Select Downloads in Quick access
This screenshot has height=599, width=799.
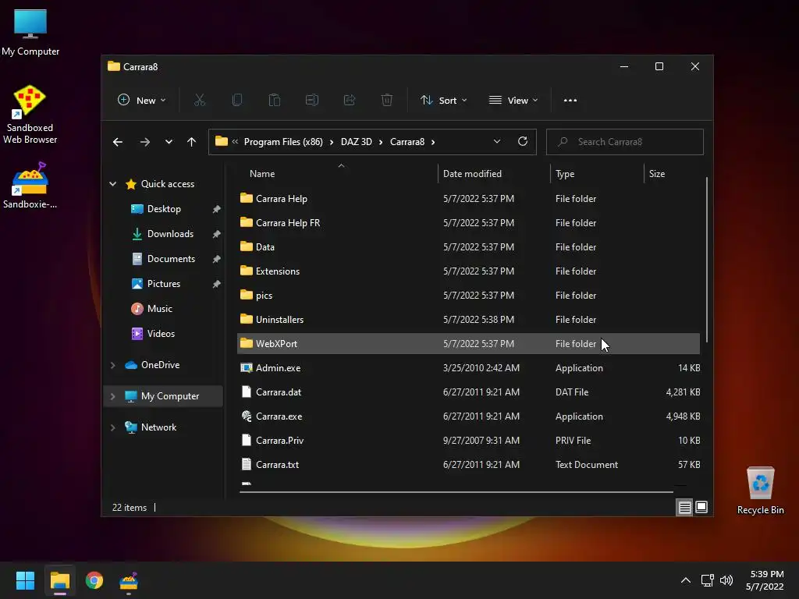[x=170, y=234]
